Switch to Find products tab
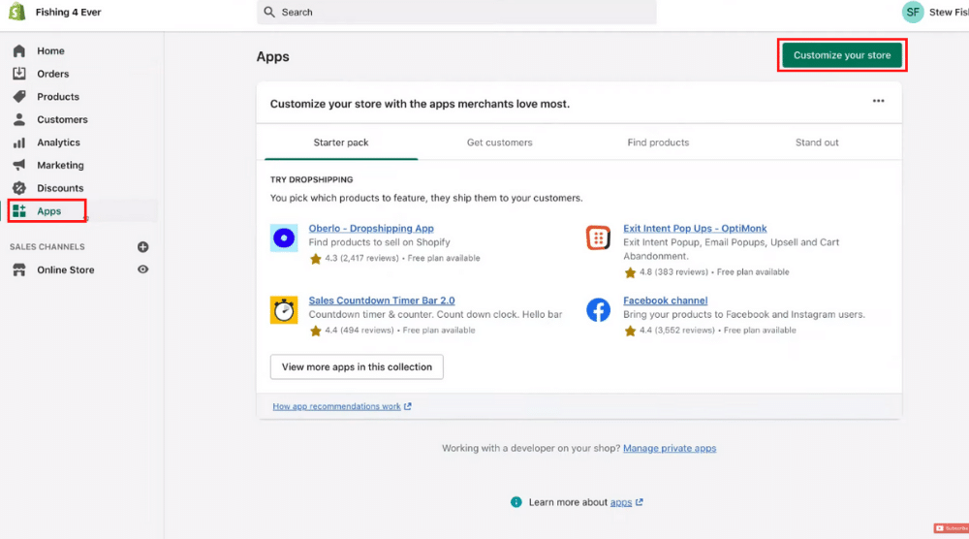Viewport: 969px width, 539px height. [658, 143]
